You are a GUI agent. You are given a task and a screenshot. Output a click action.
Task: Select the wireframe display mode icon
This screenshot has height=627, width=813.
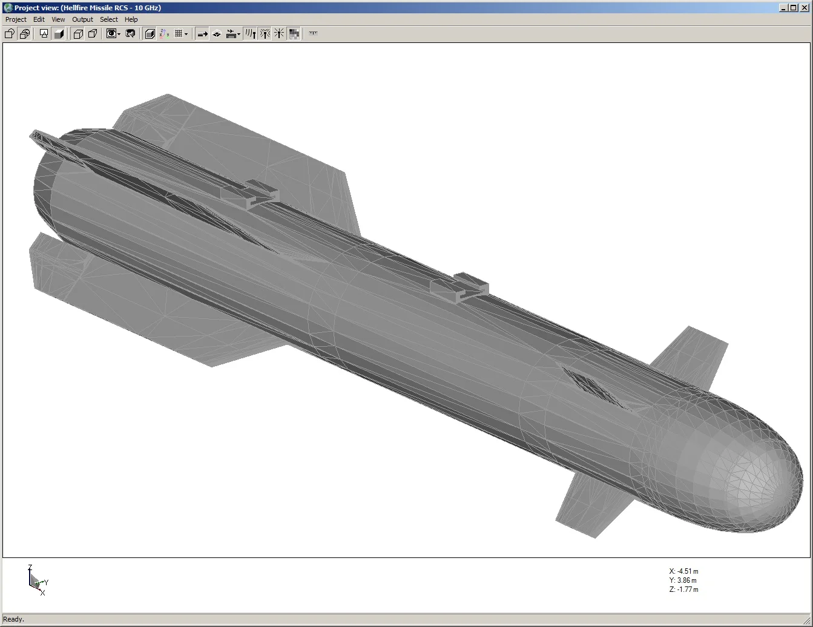pos(78,33)
